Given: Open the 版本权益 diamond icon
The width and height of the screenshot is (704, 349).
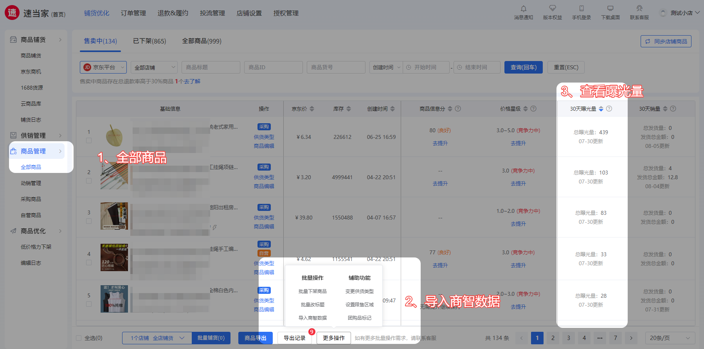Looking at the screenshot, I should point(552,8).
